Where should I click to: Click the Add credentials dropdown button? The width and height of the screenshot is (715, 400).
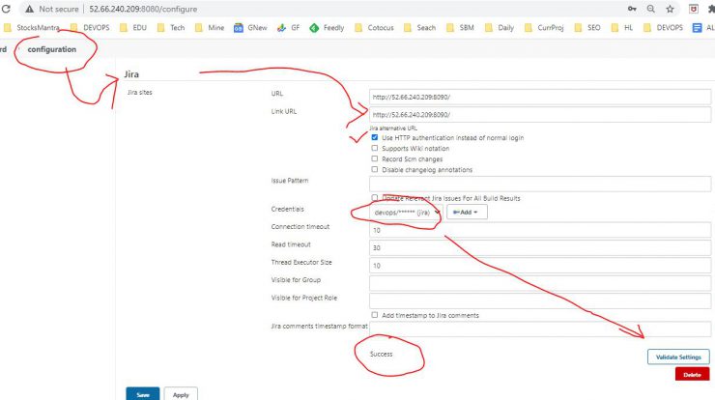(x=467, y=213)
